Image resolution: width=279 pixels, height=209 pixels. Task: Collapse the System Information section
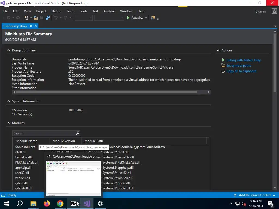tap(8, 101)
